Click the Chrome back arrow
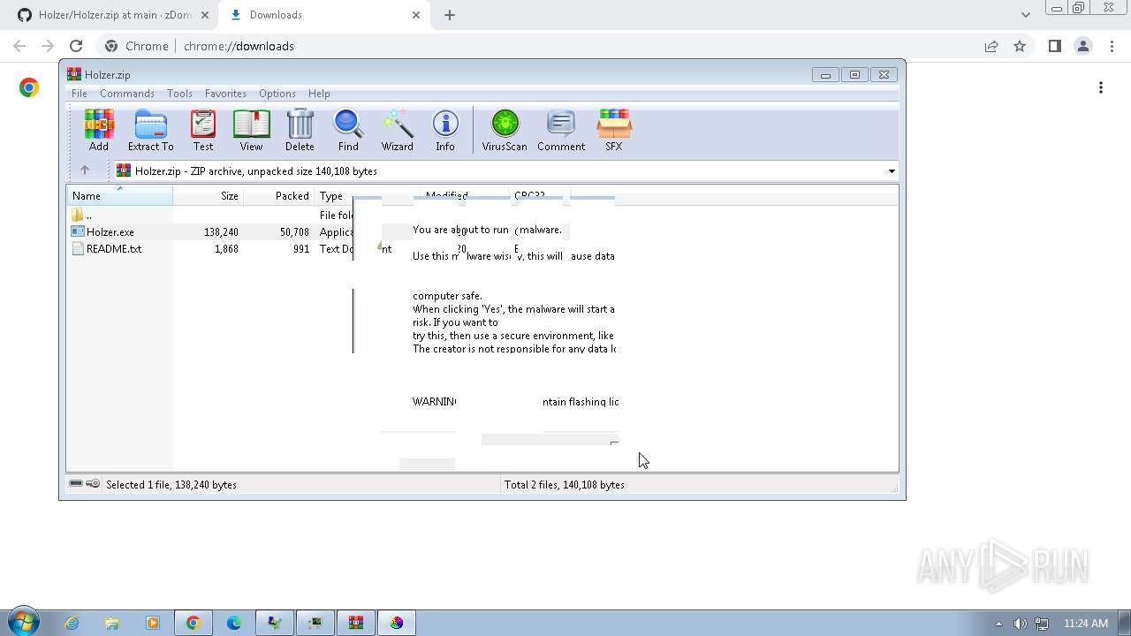This screenshot has height=636, width=1131. pos(19,46)
